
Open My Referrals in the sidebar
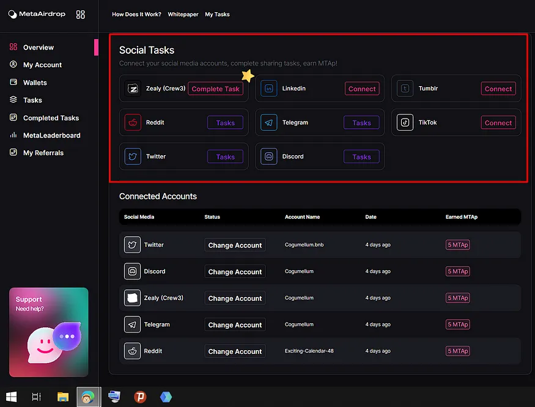pos(43,153)
